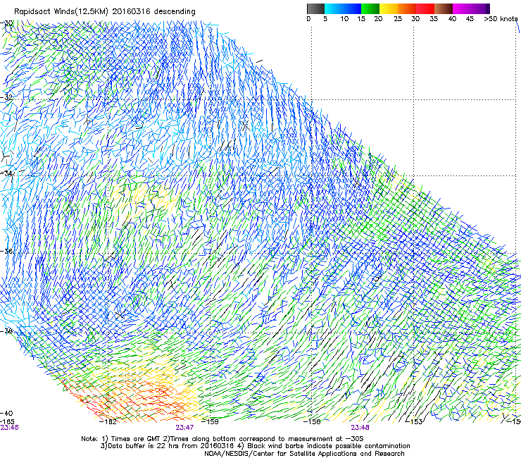
Task: Click the yellow 20-25 knots legend color
Action: (x=389, y=8)
